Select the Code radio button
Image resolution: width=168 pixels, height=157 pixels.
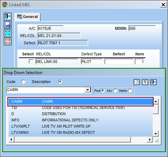[23, 82]
